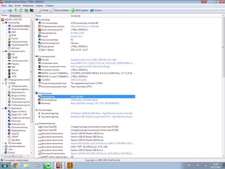Open the Windows Start button

click(4, 166)
